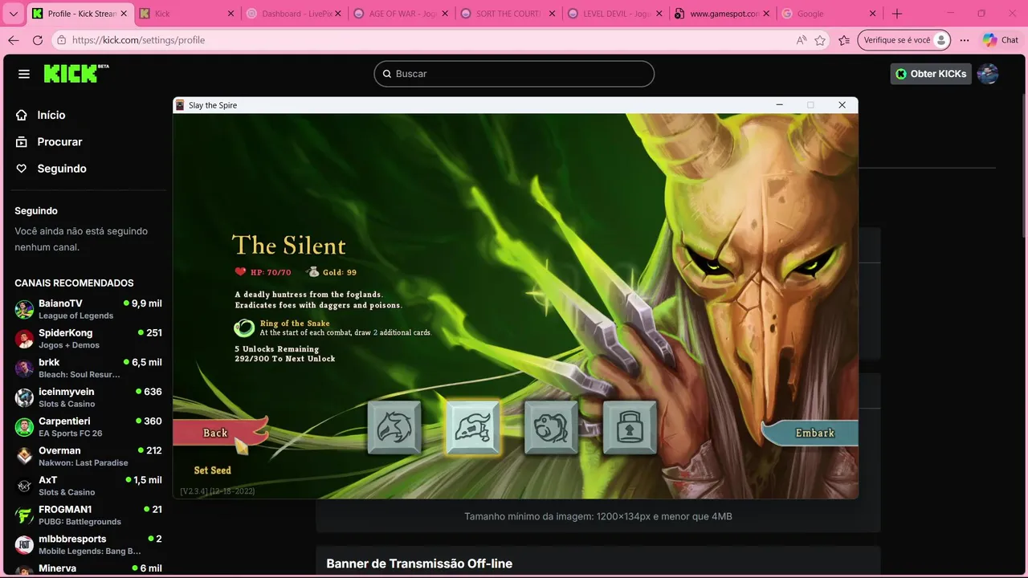Open Carpentieri recommended channel

[x=88, y=426]
